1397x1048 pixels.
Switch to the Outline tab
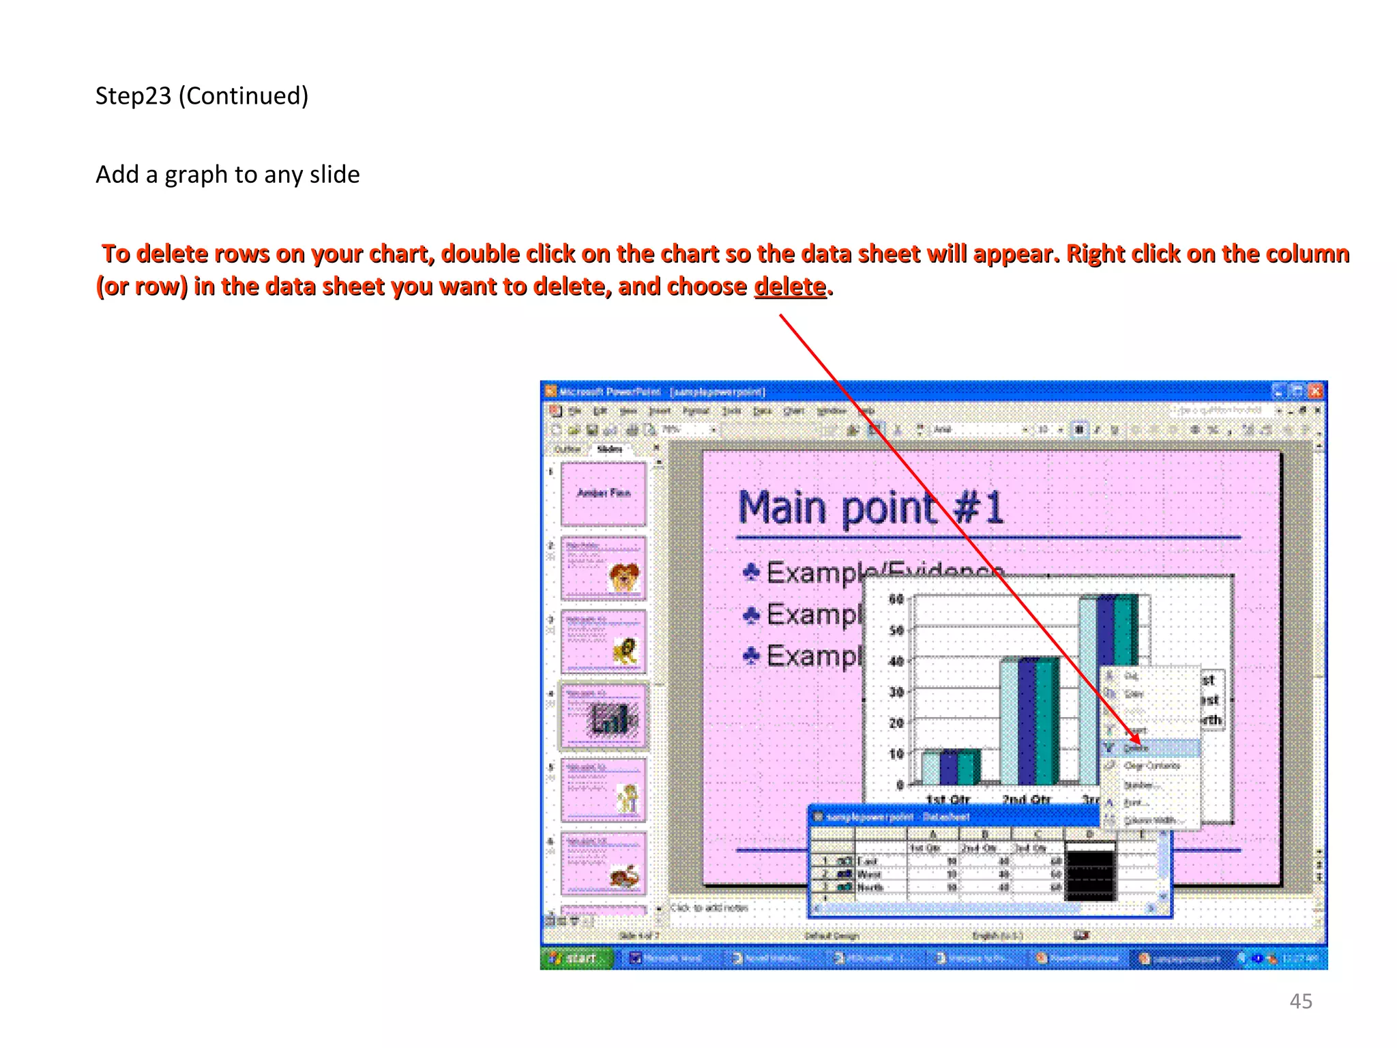(567, 449)
